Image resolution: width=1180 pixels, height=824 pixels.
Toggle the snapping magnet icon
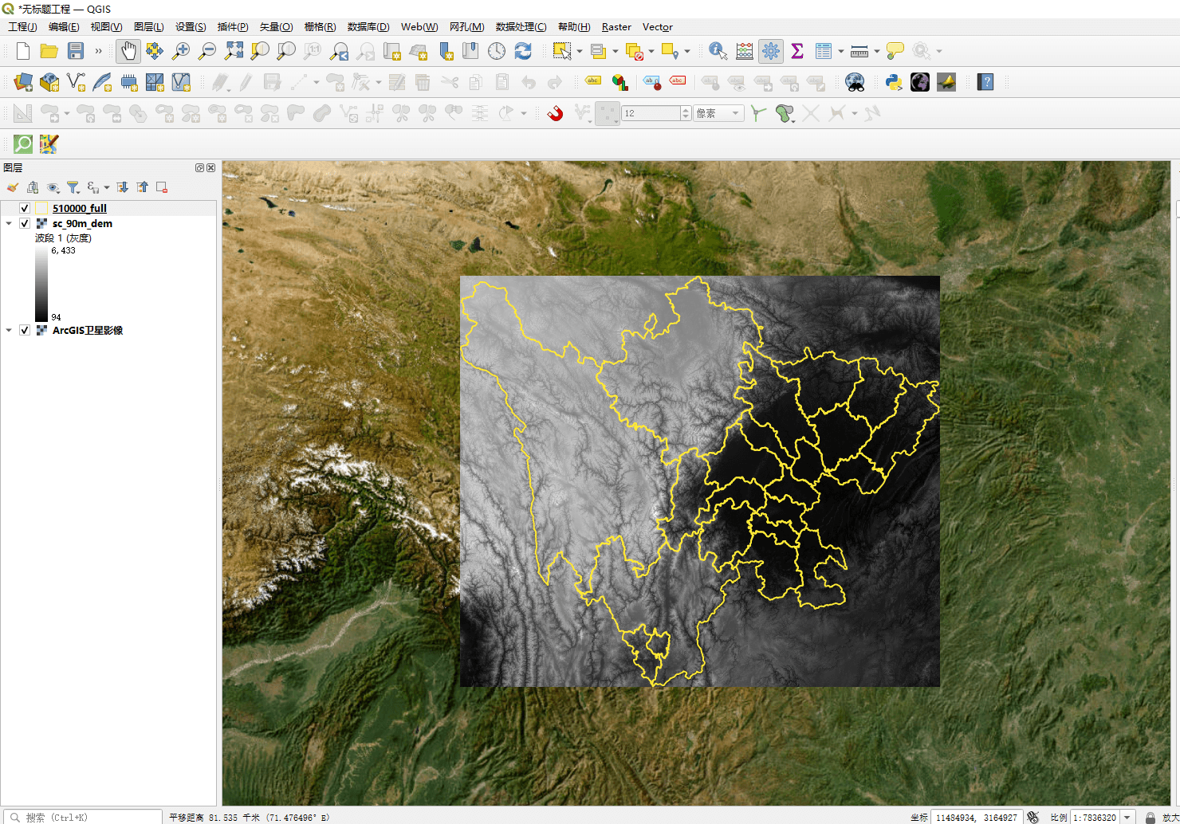pyautogui.click(x=556, y=113)
